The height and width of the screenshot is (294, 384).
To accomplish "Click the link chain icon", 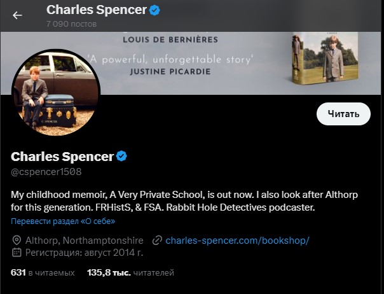I will pyautogui.click(x=157, y=241).
